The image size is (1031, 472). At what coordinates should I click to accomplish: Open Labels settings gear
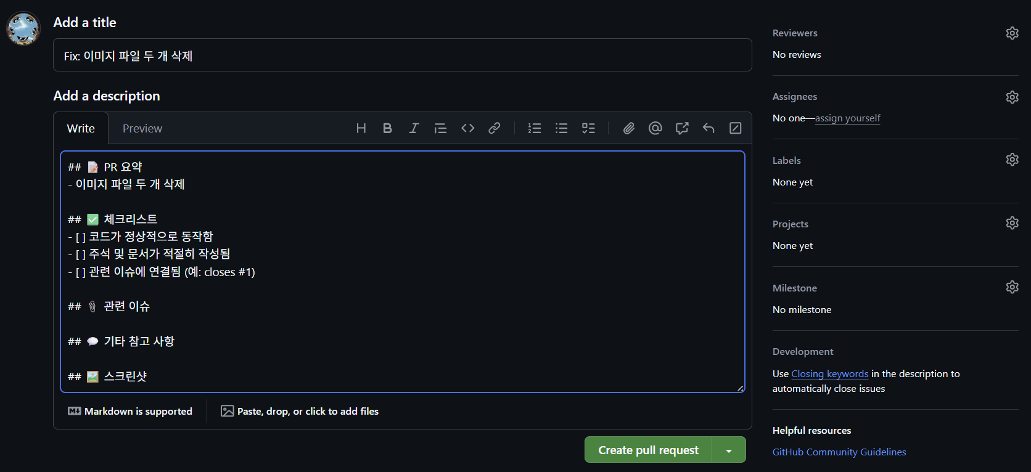(1012, 160)
